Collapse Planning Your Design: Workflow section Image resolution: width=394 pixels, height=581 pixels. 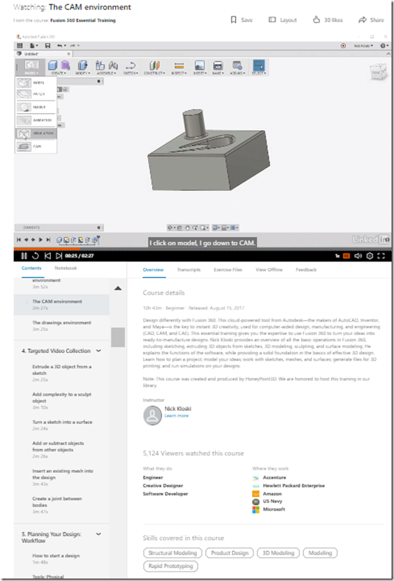[98, 534]
